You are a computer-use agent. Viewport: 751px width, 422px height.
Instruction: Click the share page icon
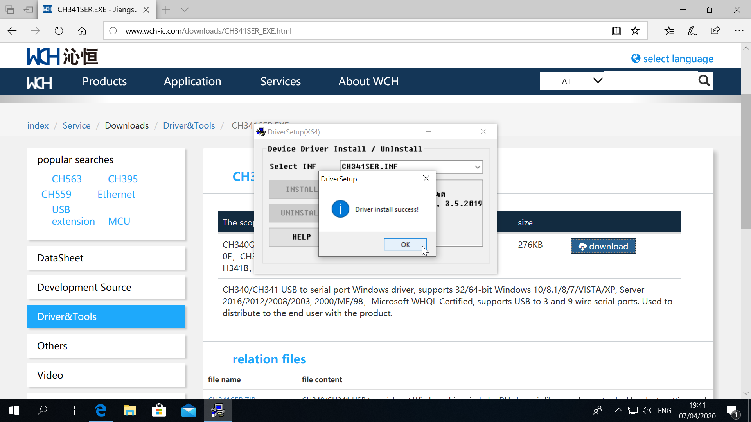(715, 31)
